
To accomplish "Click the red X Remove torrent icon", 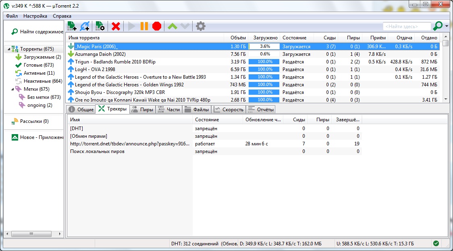I will pyautogui.click(x=116, y=27).
